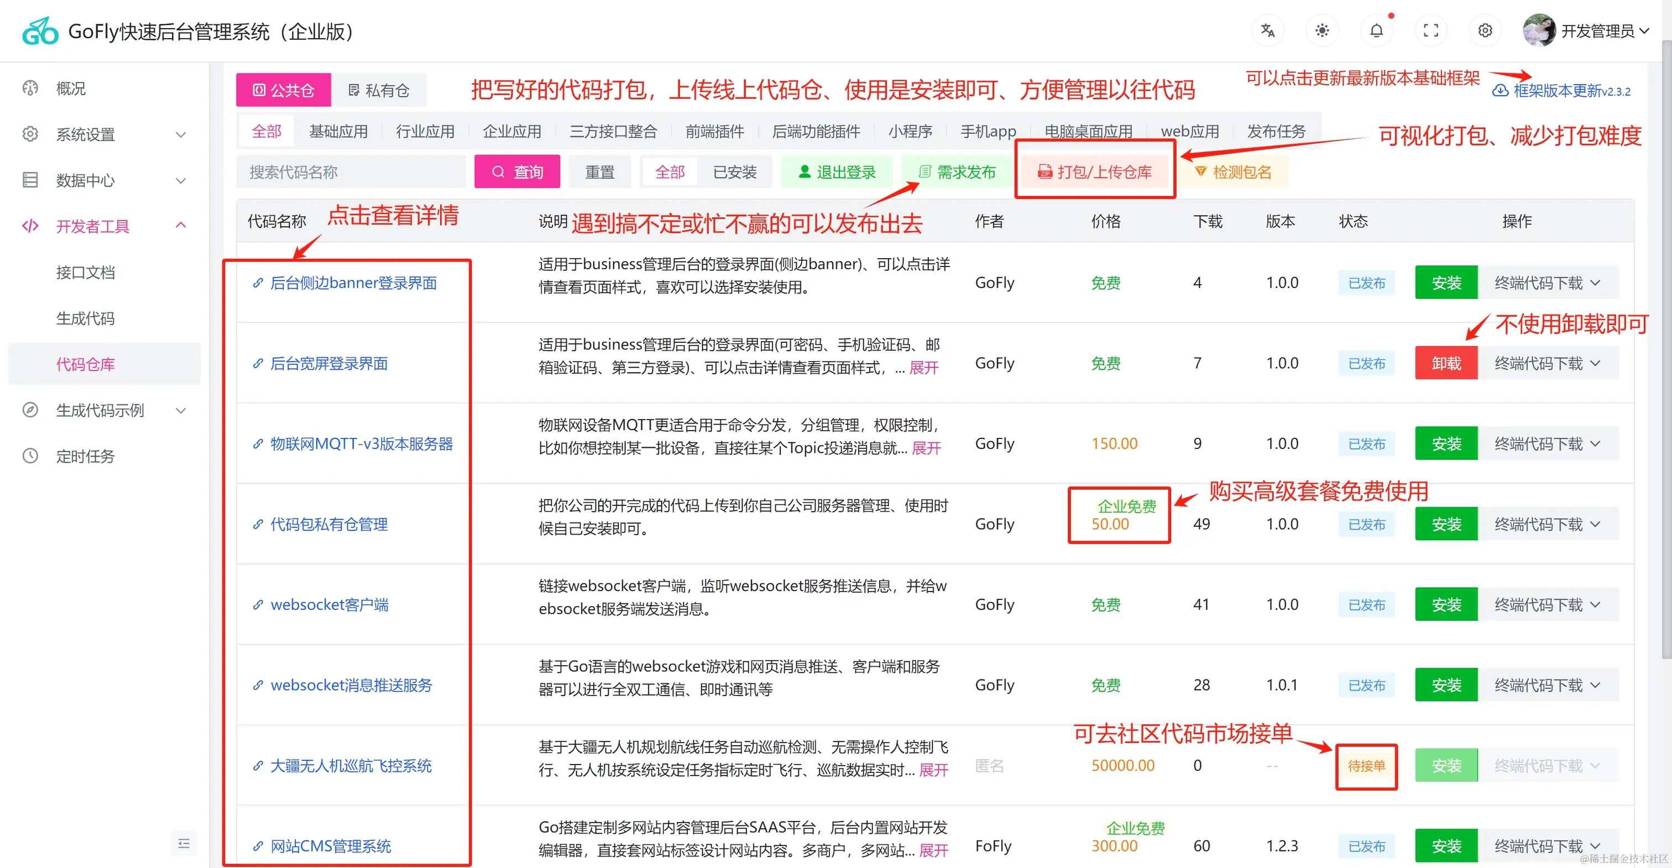Open the 物联网MQTT-v3版本服务器 link
The height and width of the screenshot is (868, 1672).
coord(361,443)
